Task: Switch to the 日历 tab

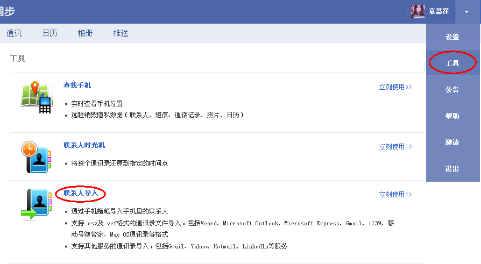Action: 50,33
